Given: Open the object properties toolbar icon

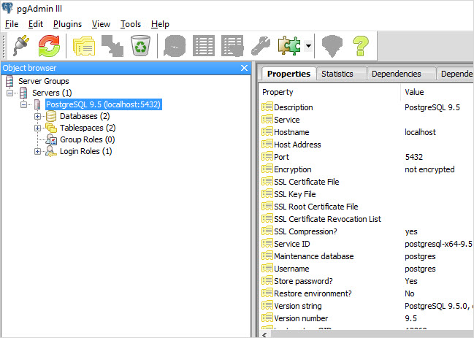Looking at the screenshot, I should coord(83,46).
